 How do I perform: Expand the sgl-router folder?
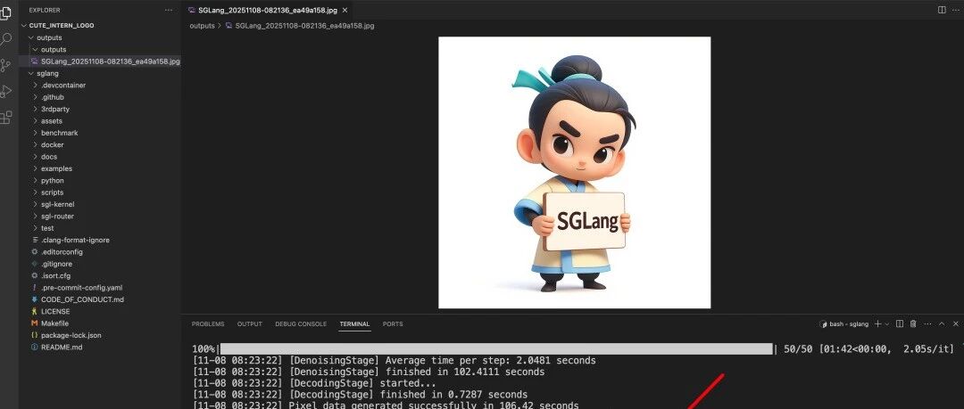point(57,217)
